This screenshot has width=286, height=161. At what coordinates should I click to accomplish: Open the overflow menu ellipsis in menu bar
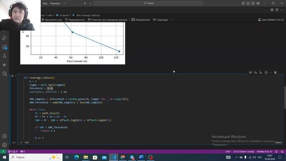point(65,3)
